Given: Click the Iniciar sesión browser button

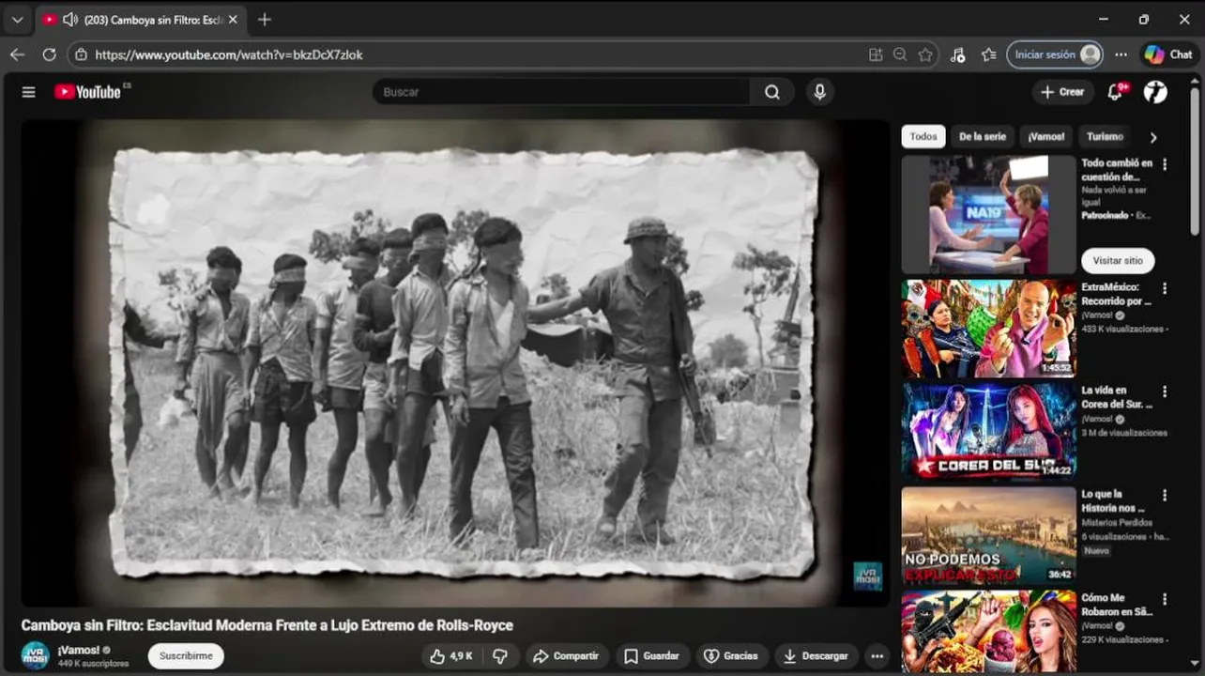Looking at the screenshot, I should [1055, 54].
